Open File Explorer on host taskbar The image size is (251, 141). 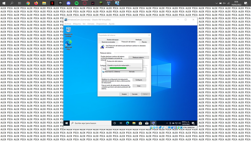44,3
